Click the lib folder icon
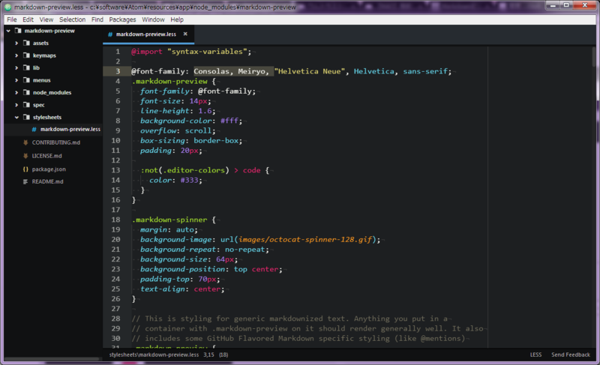Screen dimensions: 600x365 (x=26, y=67)
